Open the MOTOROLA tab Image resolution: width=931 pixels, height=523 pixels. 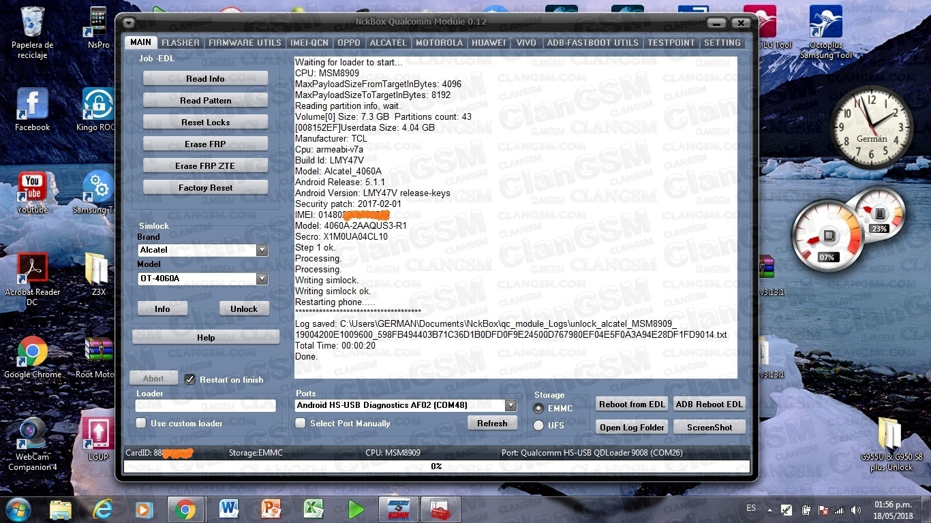pos(440,42)
